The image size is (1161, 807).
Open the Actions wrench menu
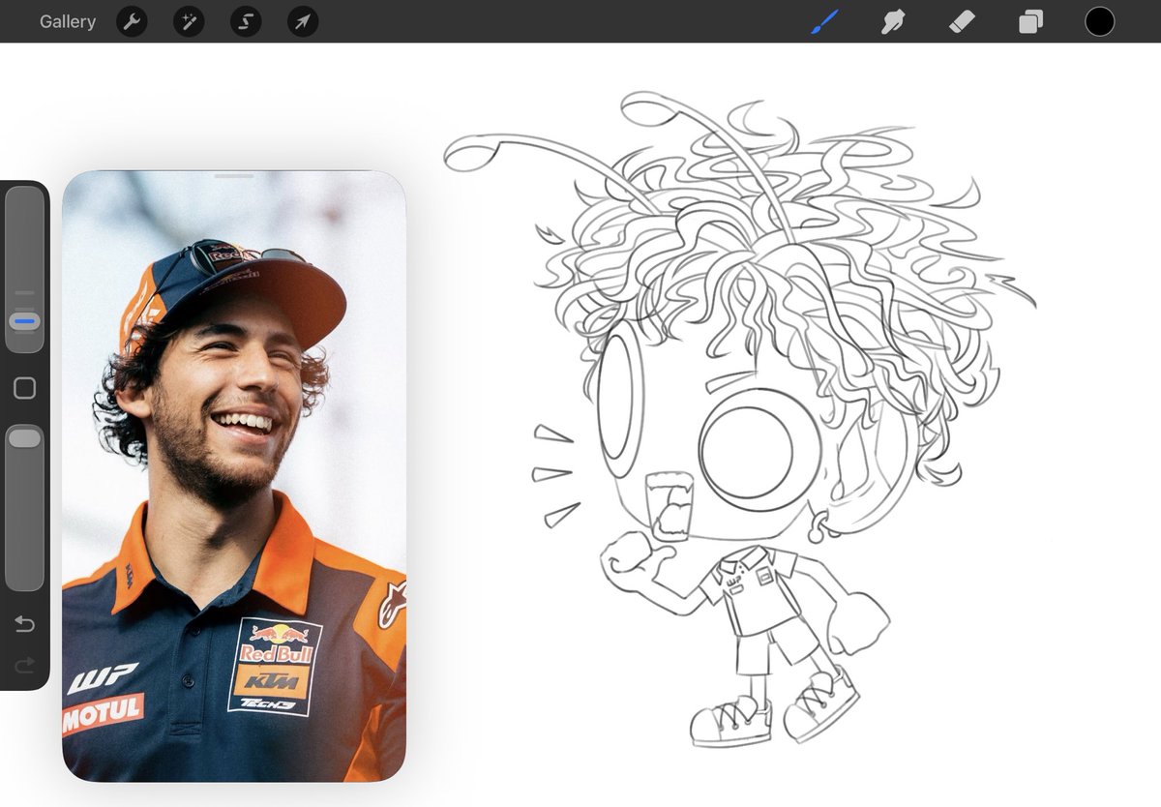click(x=132, y=21)
